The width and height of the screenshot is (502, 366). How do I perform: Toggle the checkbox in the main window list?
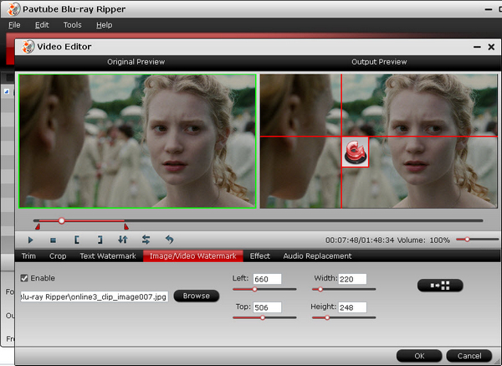pos(7,91)
